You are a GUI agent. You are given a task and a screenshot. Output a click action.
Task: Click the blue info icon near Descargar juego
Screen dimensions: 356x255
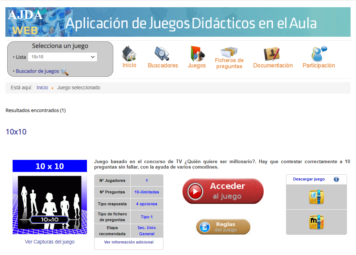click(336, 179)
